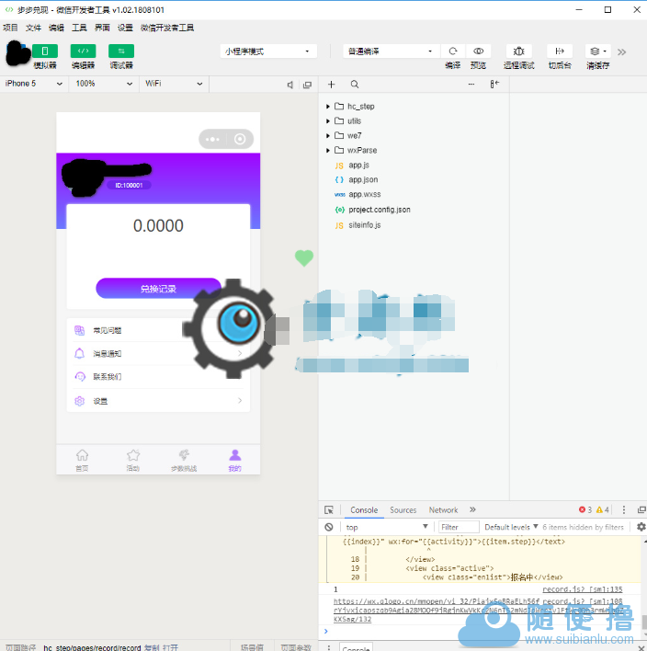Switch to the Sources tab

click(403, 509)
